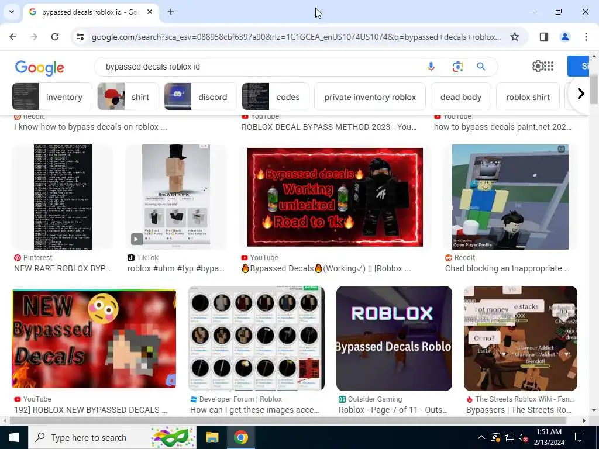Click Chrome icon in taskbar

click(x=240, y=437)
